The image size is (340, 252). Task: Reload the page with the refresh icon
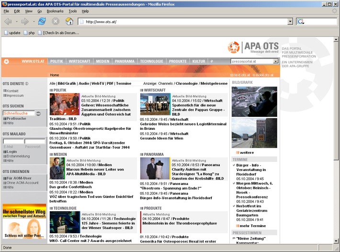tap(42, 21)
